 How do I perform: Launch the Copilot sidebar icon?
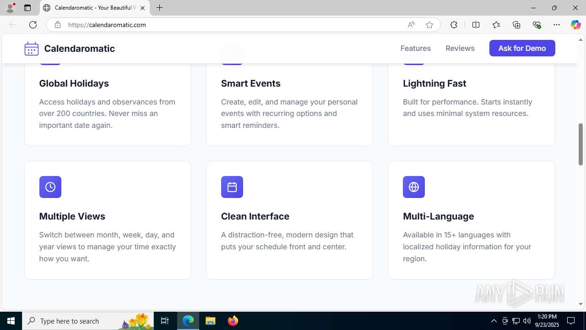[575, 25]
